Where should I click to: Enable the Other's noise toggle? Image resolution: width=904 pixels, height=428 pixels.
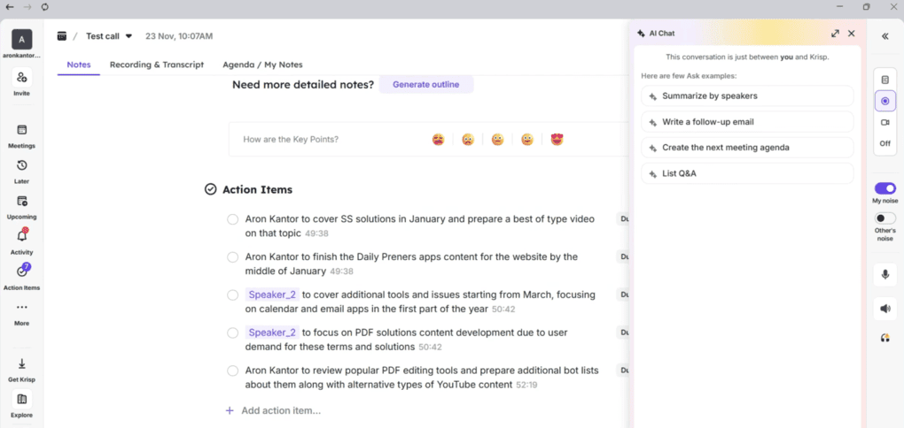click(885, 218)
